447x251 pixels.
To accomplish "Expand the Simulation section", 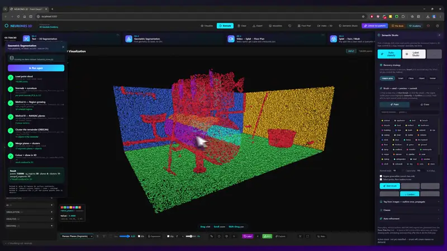I will click(x=29, y=212).
